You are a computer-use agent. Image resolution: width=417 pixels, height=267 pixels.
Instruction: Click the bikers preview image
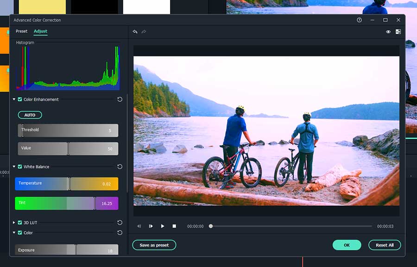266,130
